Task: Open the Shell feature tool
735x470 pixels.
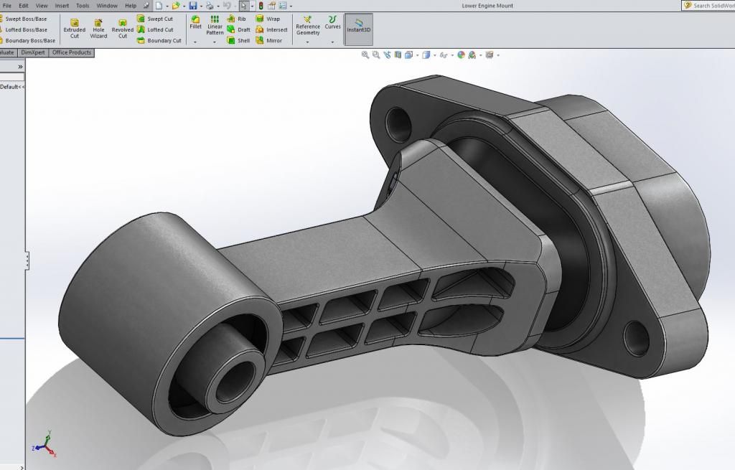Action: tap(243, 41)
